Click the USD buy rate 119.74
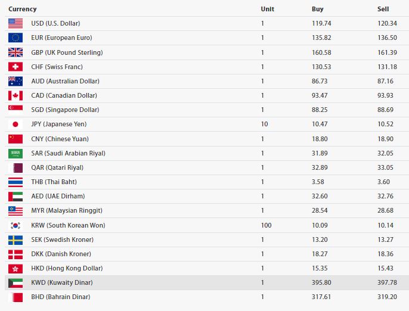 click(x=321, y=23)
